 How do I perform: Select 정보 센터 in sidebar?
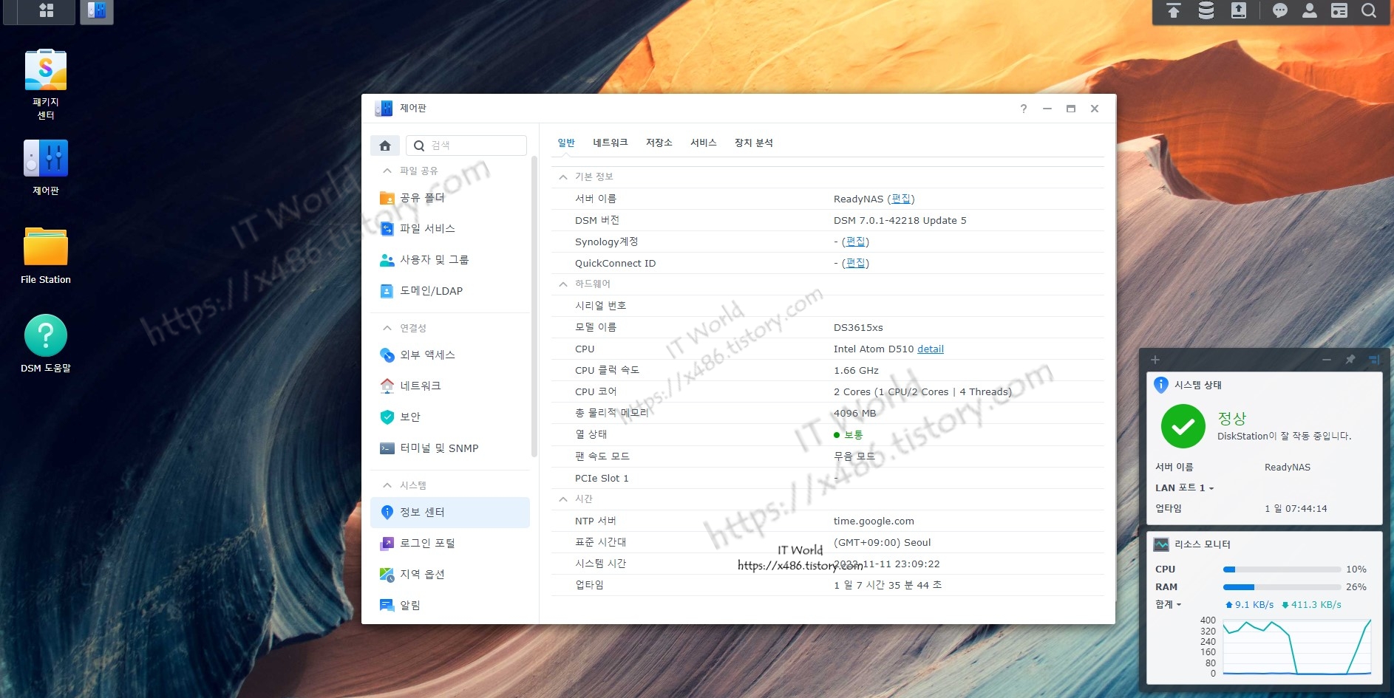click(x=450, y=513)
